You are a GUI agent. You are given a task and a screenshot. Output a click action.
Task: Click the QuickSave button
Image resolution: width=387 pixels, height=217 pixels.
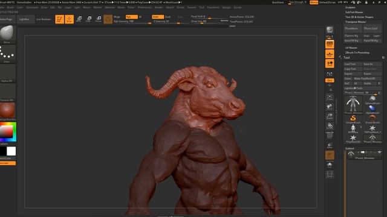[278, 2]
